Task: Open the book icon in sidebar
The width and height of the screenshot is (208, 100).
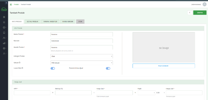Action: pos(4,33)
